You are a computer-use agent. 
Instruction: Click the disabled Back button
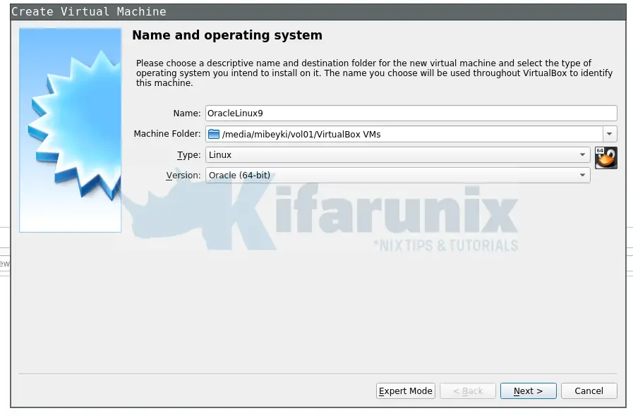[467, 391]
